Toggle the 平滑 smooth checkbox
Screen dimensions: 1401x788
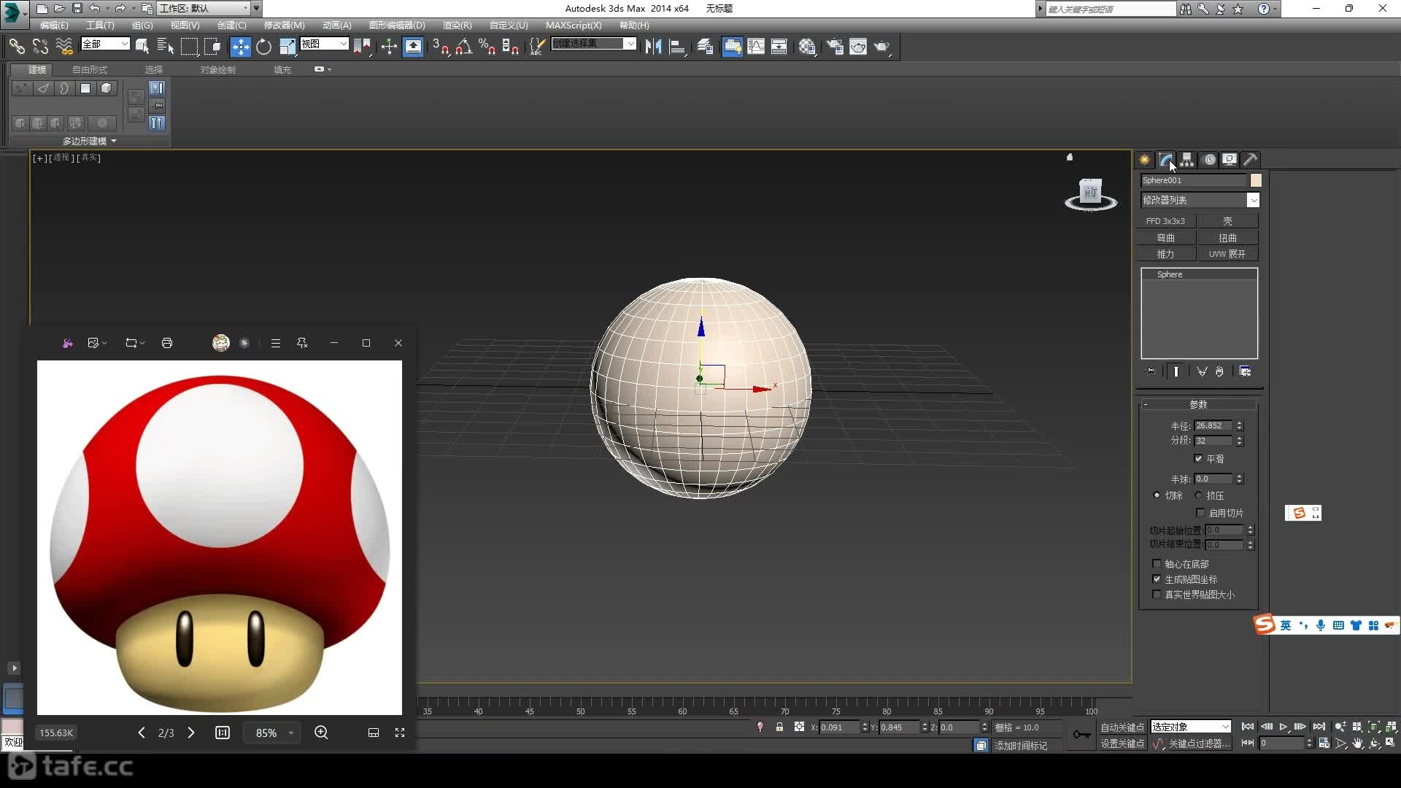tap(1198, 458)
